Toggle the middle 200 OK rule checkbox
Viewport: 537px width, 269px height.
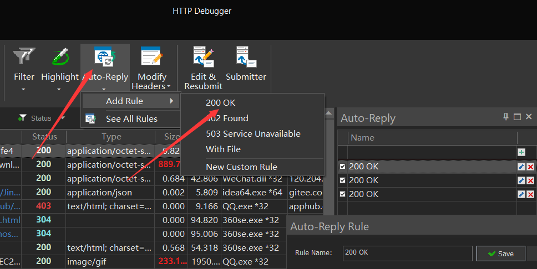pos(342,180)
